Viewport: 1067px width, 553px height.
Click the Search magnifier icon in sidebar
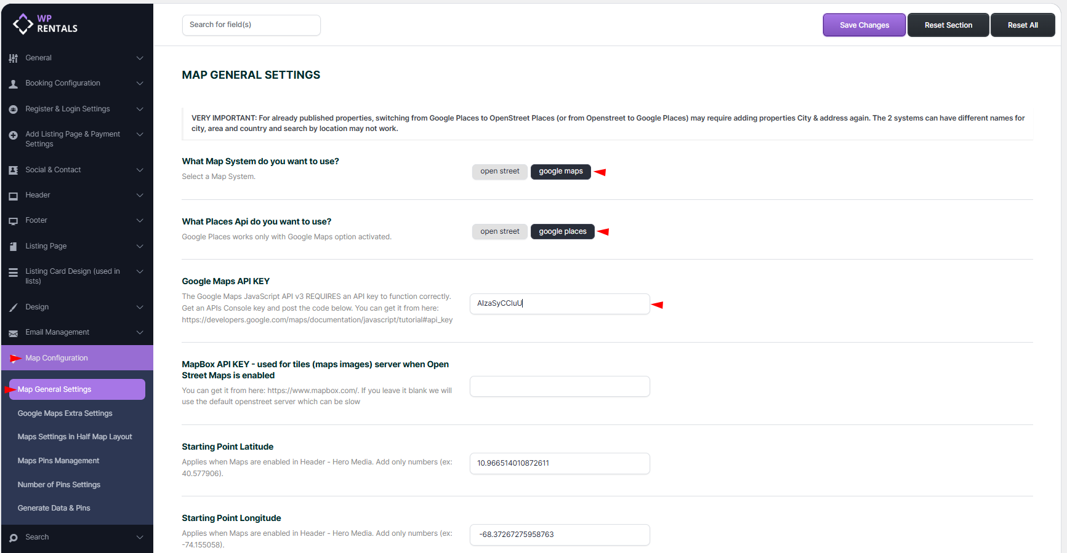pos(13,538)
